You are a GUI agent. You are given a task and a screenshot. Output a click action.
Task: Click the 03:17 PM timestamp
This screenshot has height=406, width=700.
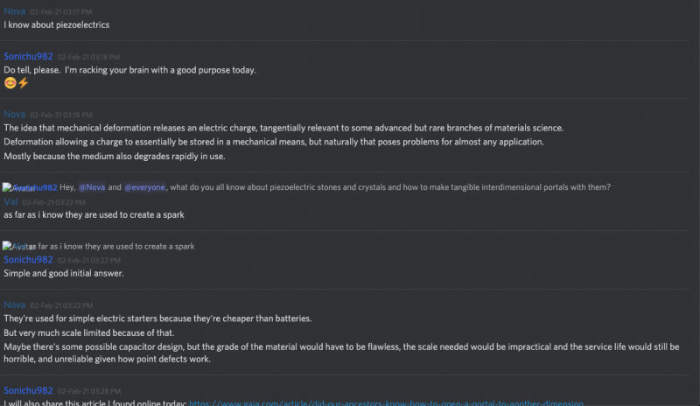coord(61,12)
